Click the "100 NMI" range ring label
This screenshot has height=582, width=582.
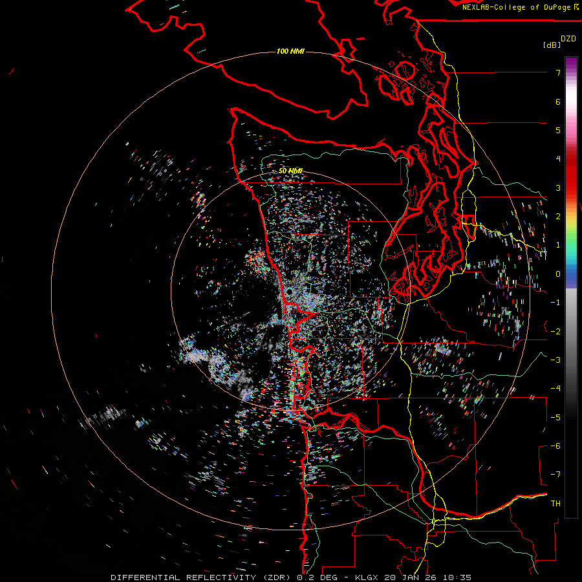pos(290,51)
